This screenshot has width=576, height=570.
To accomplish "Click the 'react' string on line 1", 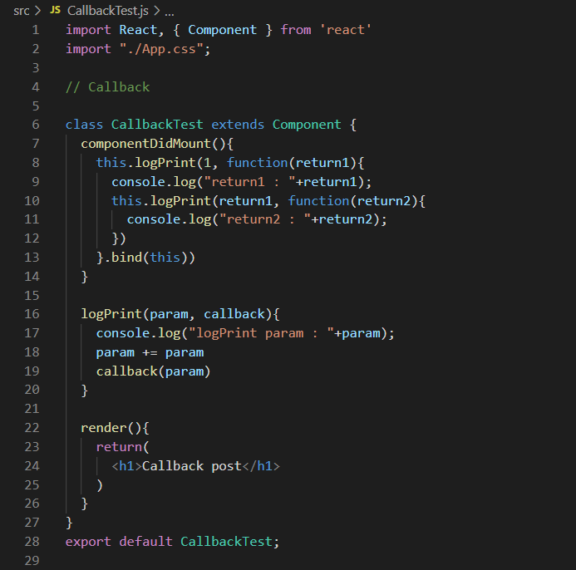I will [x=345, y=30].
